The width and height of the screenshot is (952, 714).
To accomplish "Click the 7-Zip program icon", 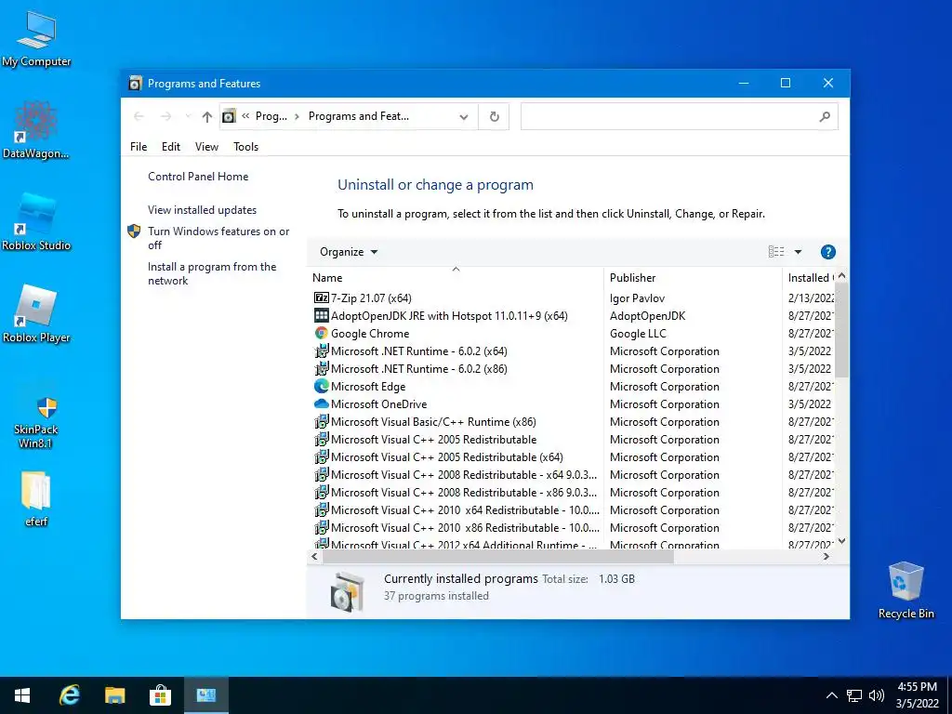I will click(321, 298).
